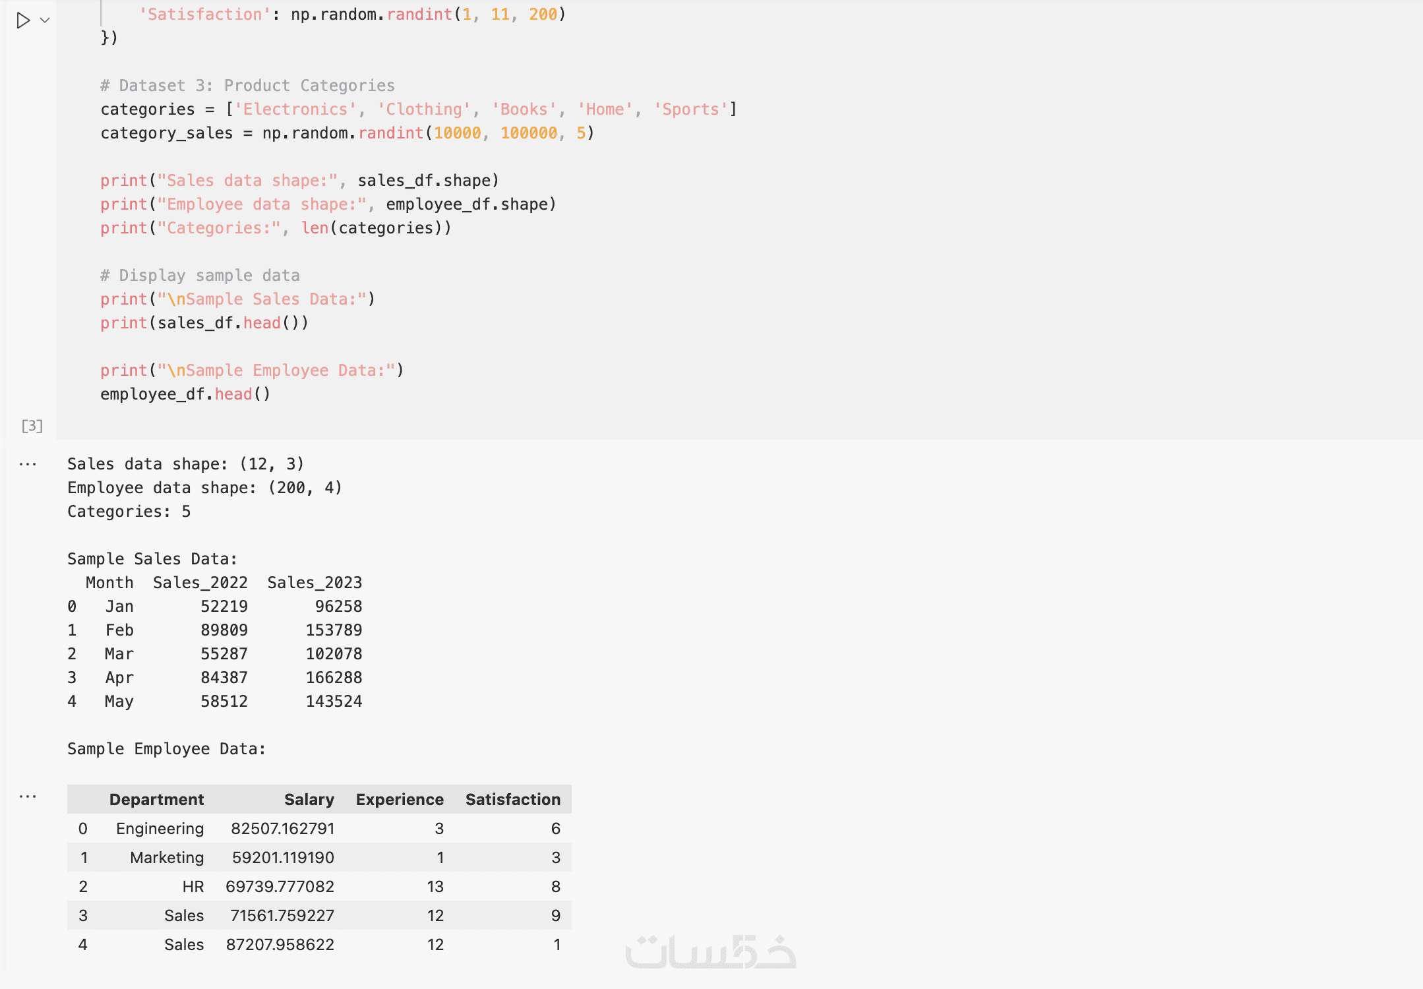Click the Department column header
Screen dimensions: 1423x989
coord(156,800)
